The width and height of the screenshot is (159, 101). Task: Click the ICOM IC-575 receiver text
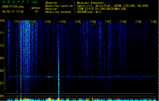[x=86, y=9]
